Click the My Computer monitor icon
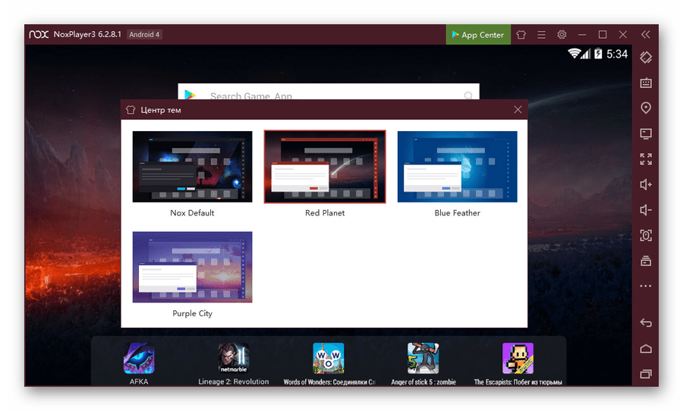Screen dimensions: 683x411 [646, 133]
